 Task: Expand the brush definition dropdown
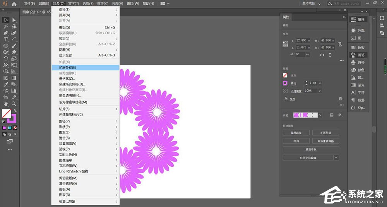320,115
